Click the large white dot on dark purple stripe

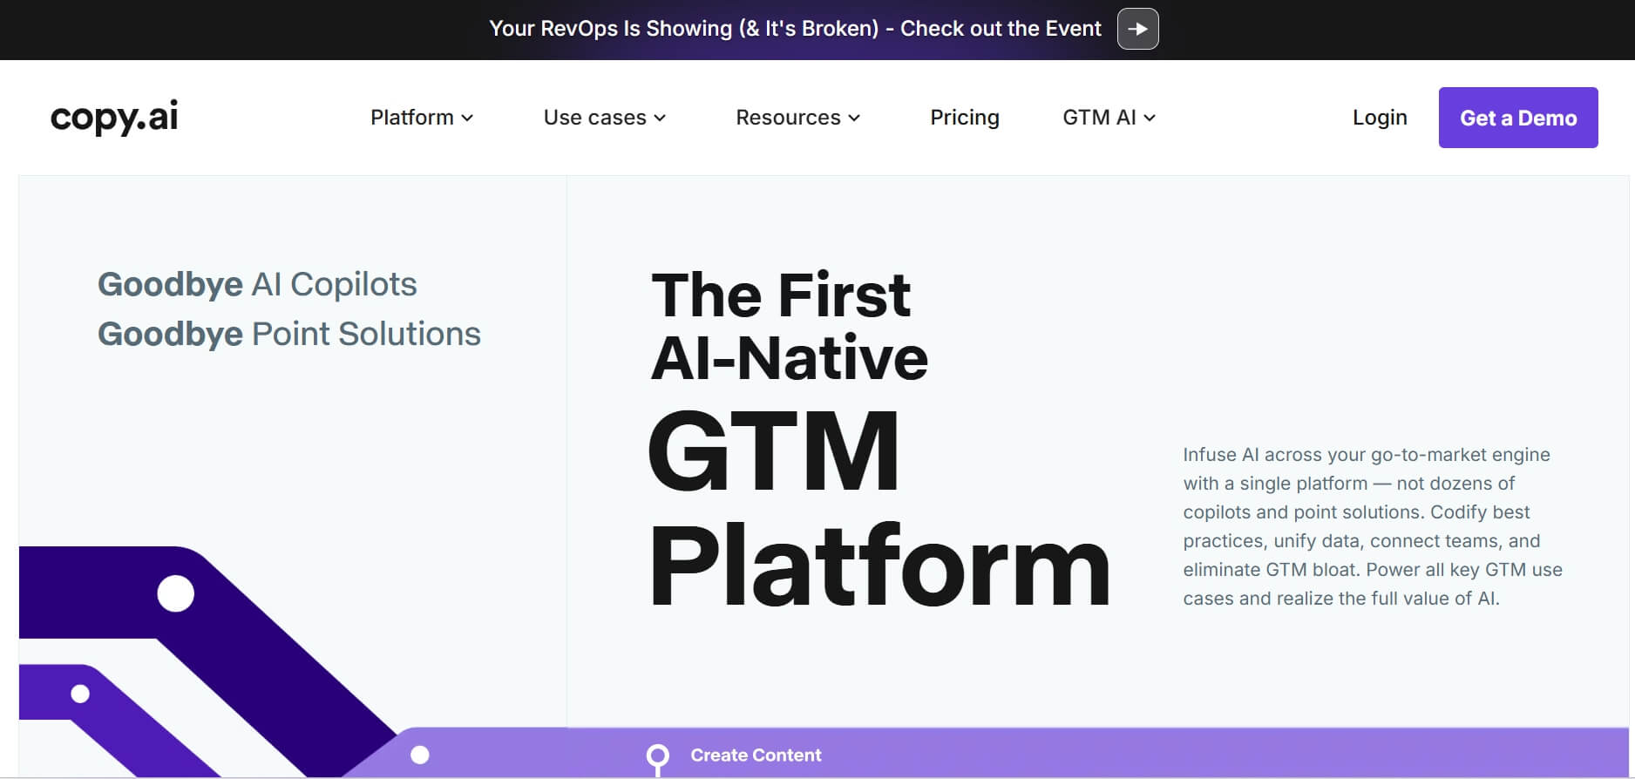click(x=175, y=593)
